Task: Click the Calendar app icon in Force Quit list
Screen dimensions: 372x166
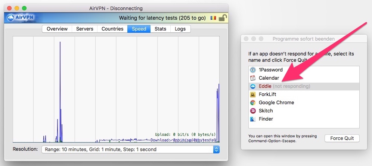Action: click(x=253, y=78)
